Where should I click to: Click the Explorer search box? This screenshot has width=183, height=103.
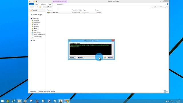click(161, 7)
